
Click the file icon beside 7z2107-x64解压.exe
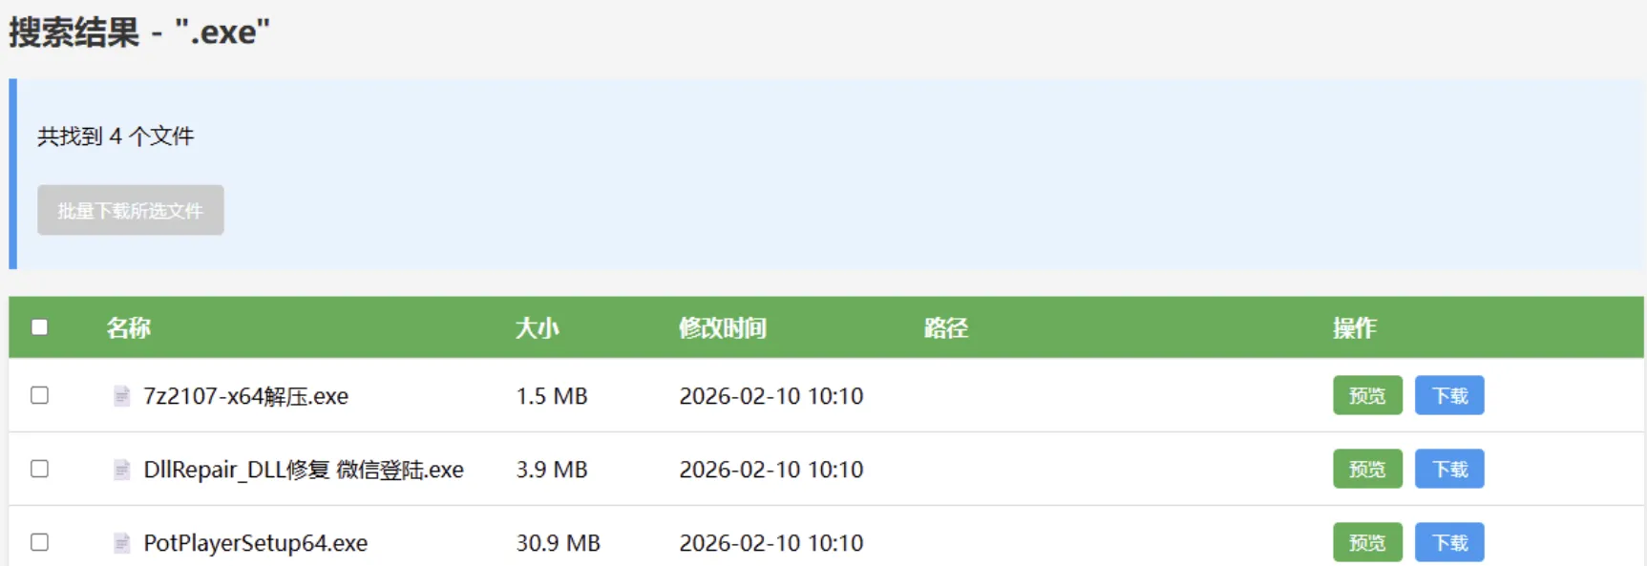tap(121, 395)
